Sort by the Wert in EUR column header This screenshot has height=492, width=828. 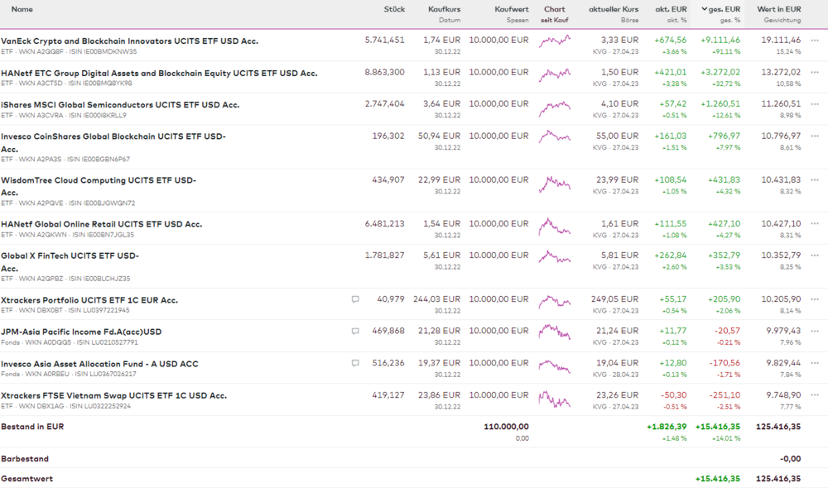[x=778, y=9]
